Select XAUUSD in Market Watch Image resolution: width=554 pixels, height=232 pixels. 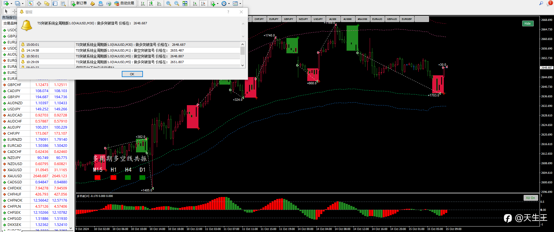click(x=35, y=176)
